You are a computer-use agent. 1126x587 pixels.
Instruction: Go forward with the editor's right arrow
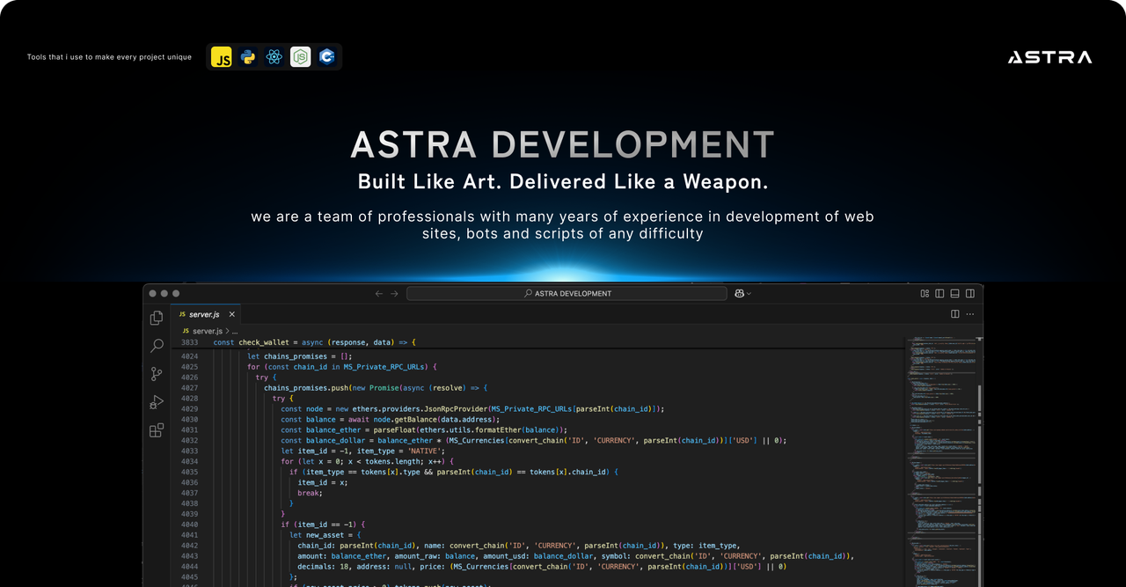click(x=394, y=293)
